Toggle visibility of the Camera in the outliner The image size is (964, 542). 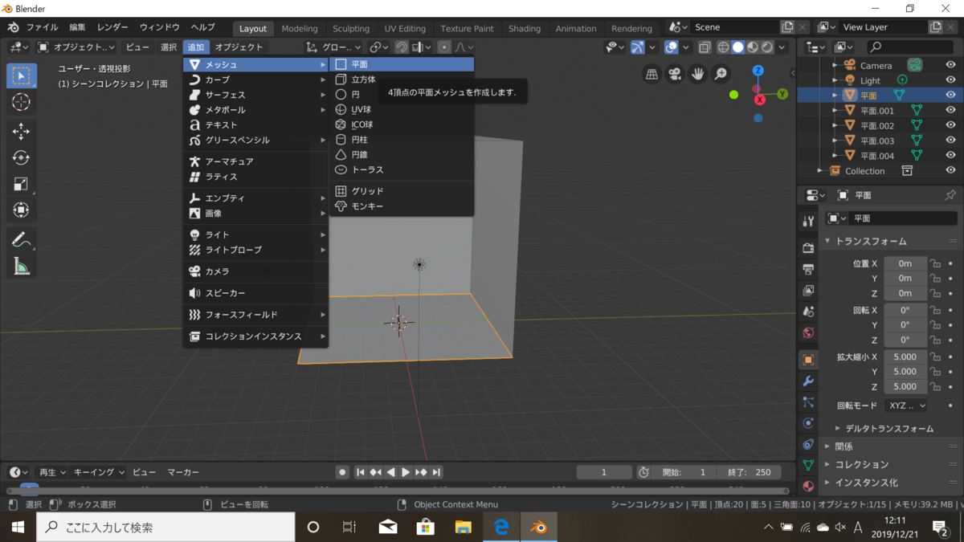[950, 64]
